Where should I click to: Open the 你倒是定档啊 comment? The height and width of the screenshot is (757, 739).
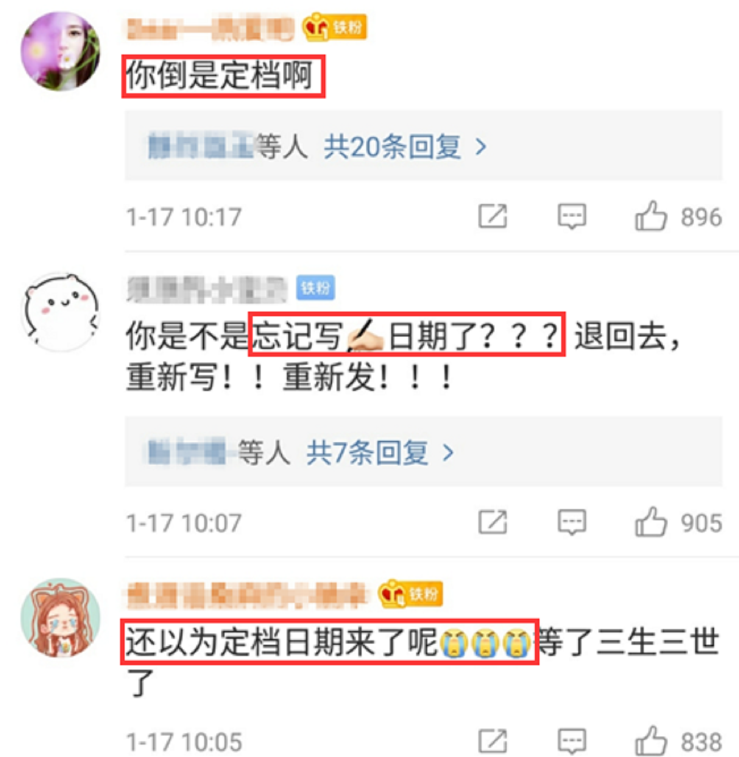point(224,76)
